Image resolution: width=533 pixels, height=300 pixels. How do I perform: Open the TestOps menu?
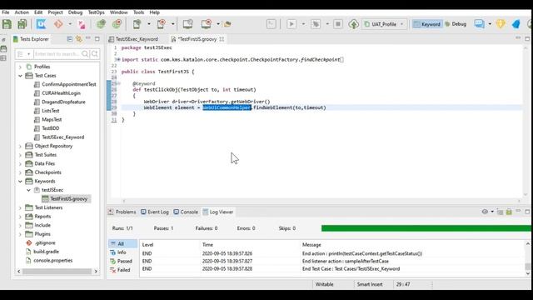point(97,12)
